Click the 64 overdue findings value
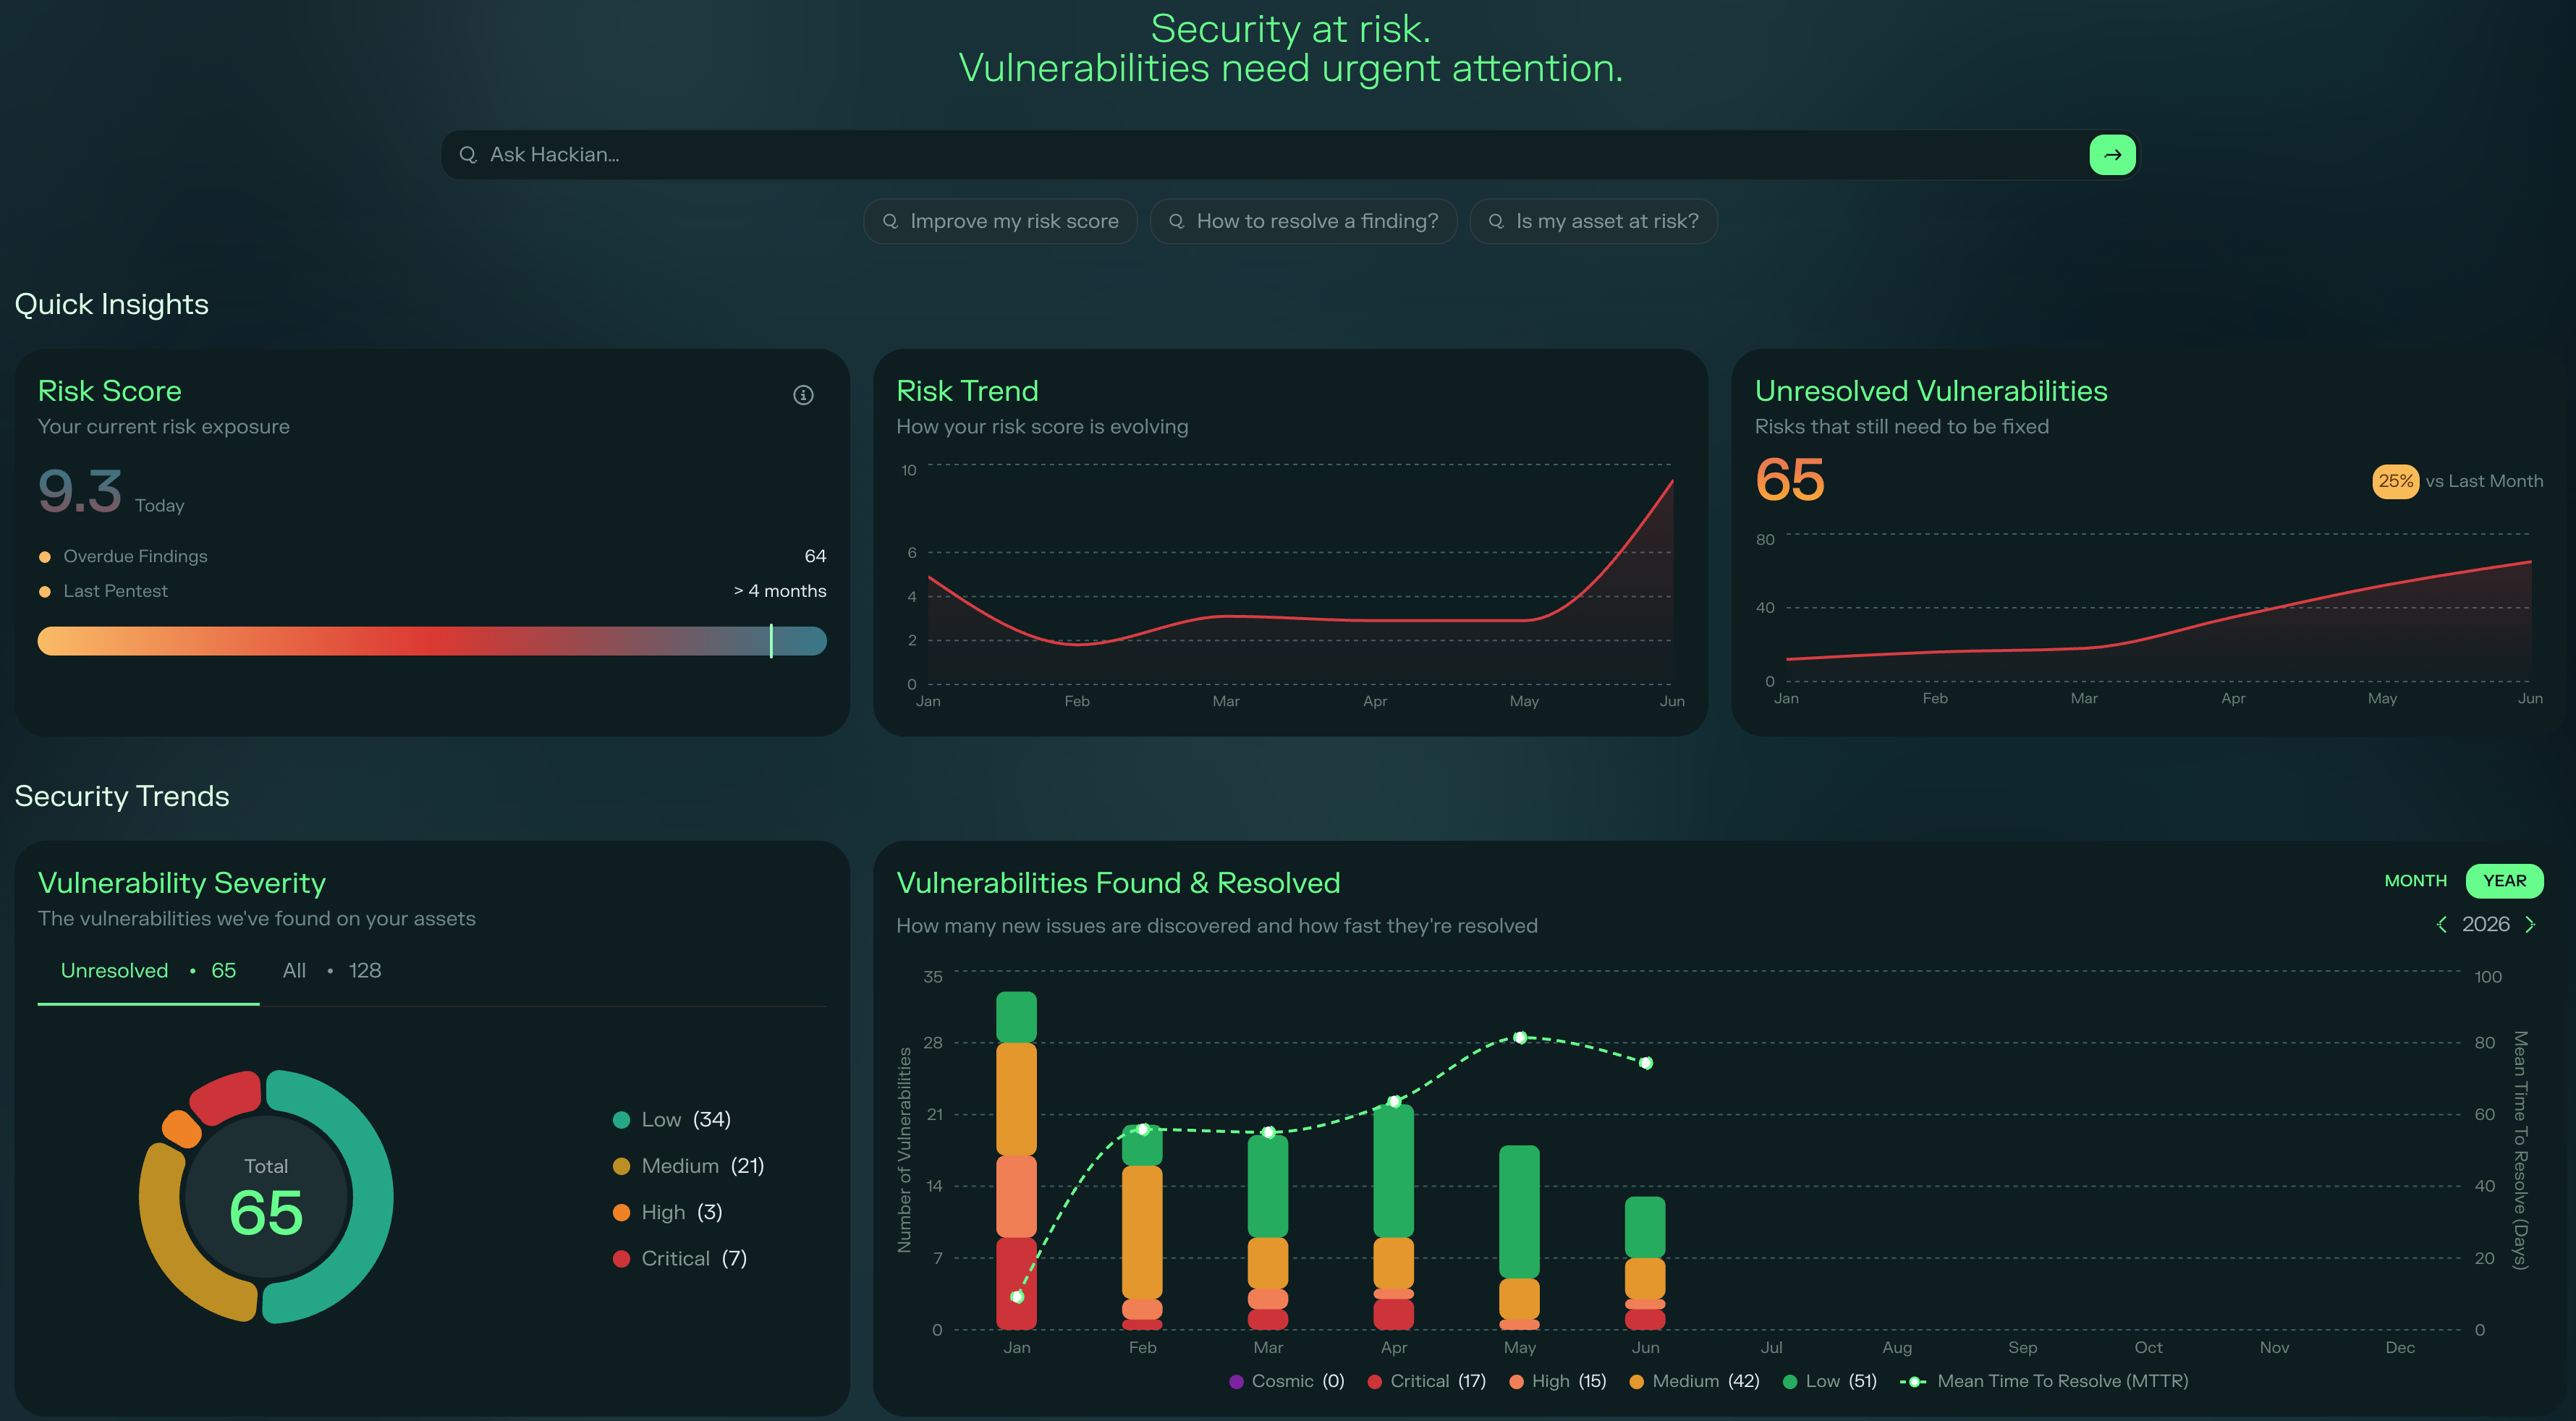This screenshot has width=2576, height=1421. pos(815,556)
